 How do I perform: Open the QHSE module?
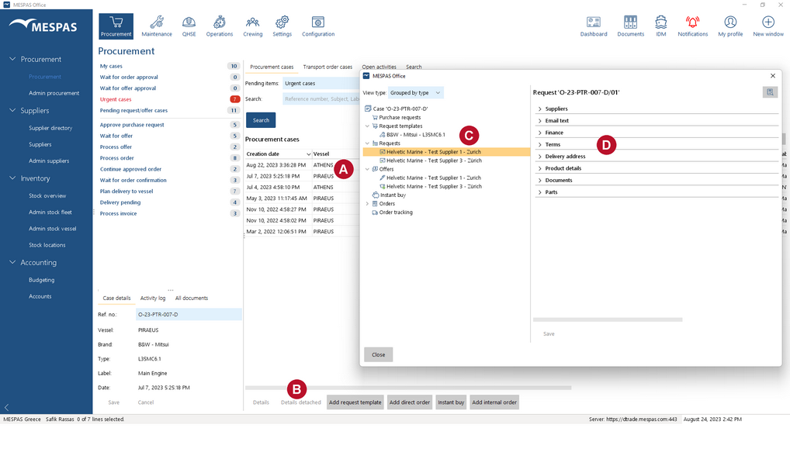coord(189,26)
